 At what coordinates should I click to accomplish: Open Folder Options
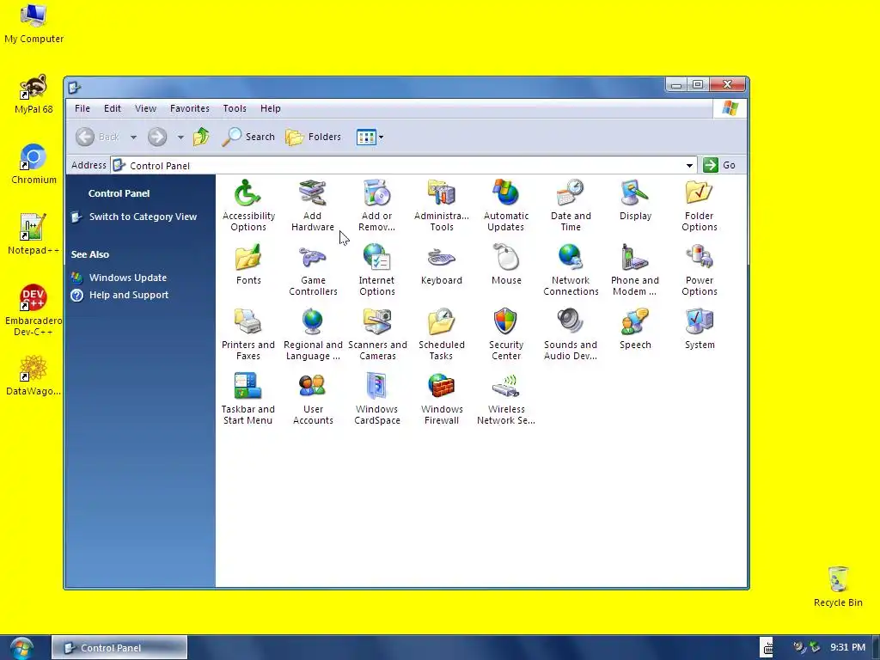(x=699, y=205)
